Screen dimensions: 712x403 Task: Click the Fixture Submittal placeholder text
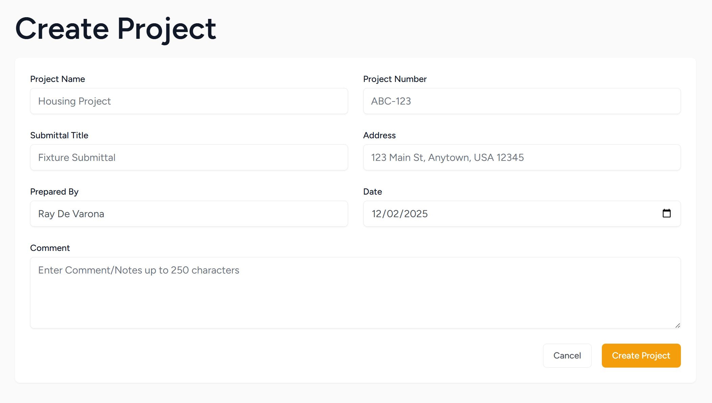pyautogui.click(x=77, y=157)
